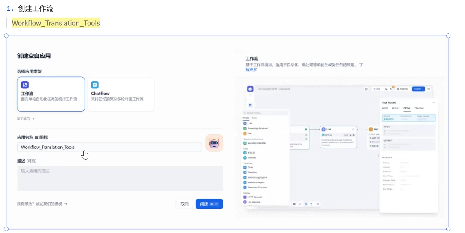Screen dimensions: 465x233
Task: Close the Test Run#5 panel
Action: click(434, 103)
